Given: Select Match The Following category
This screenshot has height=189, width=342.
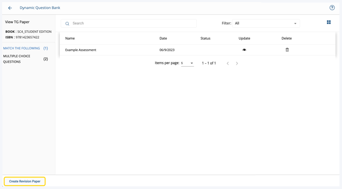Looking at the screenshot, I should 21,48.
